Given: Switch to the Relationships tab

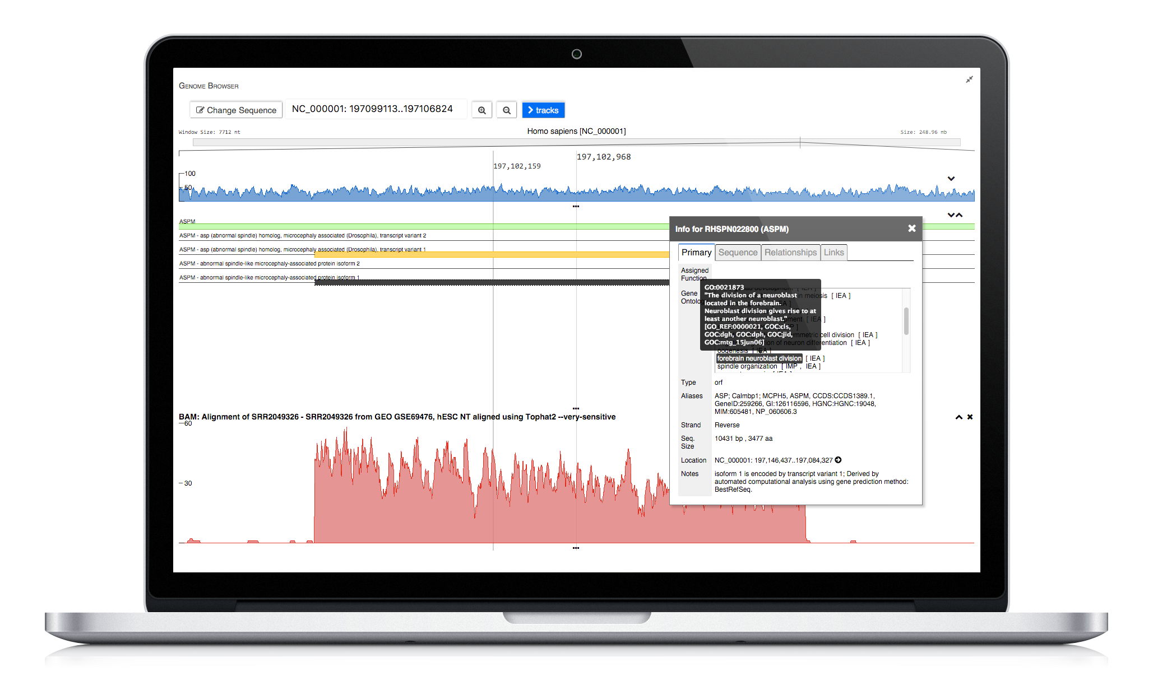Looking at the screenshot, I should [790, 253].
